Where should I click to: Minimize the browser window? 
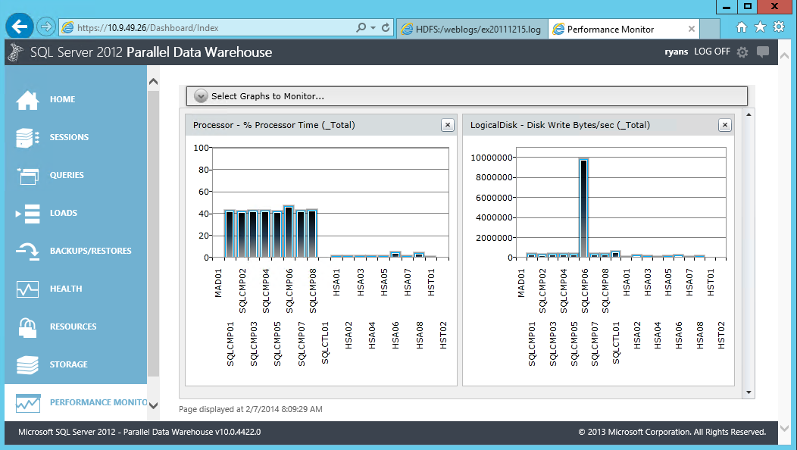(727, 7)
